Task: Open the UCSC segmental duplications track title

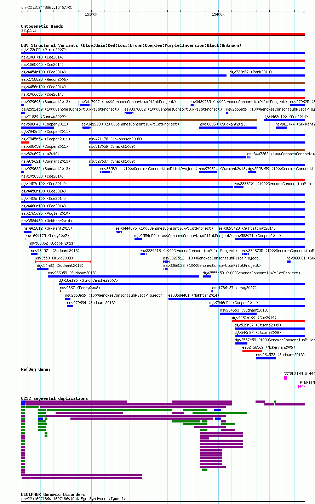Action: 55,398
